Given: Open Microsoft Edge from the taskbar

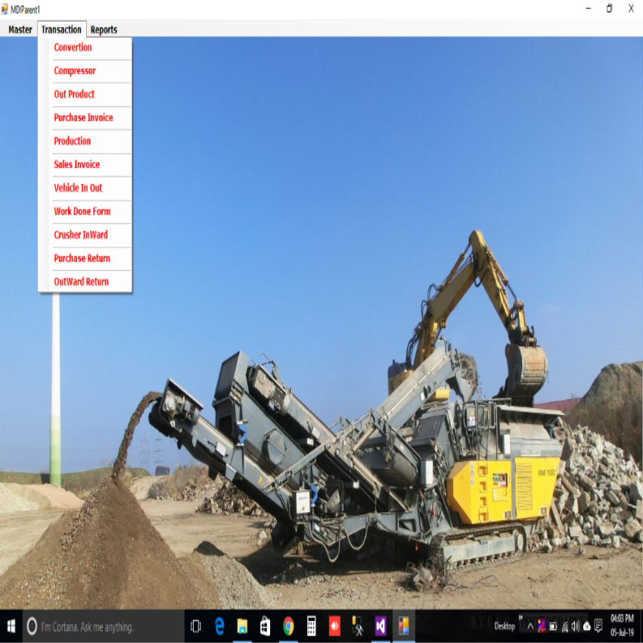Looking at the screenshot, I should click(219, 626).
